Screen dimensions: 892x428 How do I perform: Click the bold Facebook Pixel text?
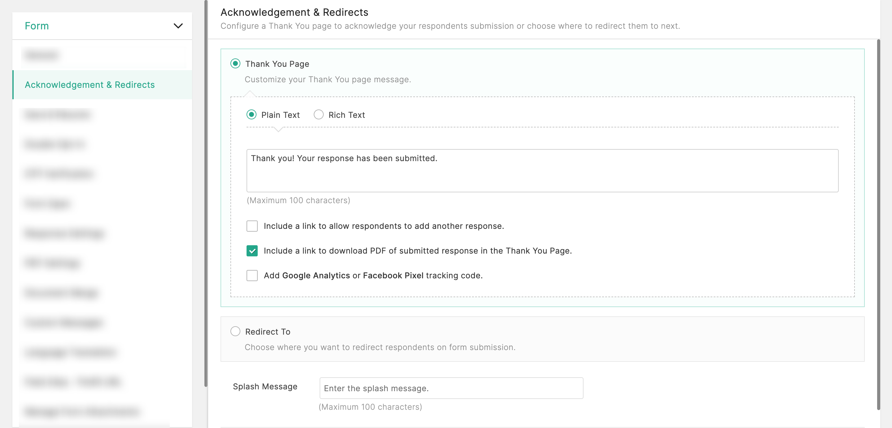pos(393,276)
